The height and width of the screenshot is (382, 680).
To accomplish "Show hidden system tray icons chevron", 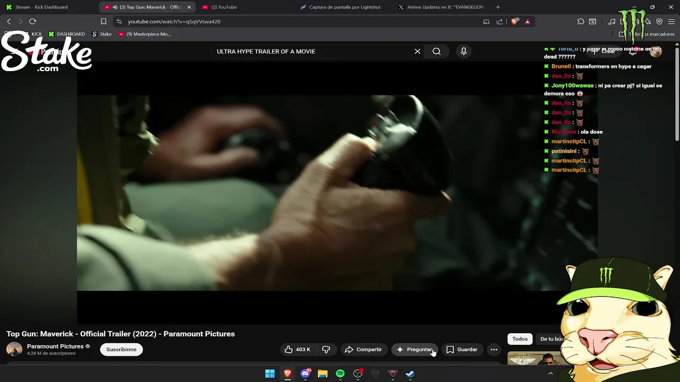I will 550,374.
